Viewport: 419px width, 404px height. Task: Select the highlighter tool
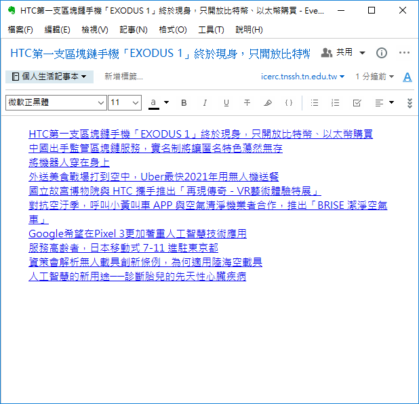coord(268,103)
